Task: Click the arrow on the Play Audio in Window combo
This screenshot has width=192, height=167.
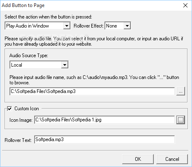Action: [67, 26]
